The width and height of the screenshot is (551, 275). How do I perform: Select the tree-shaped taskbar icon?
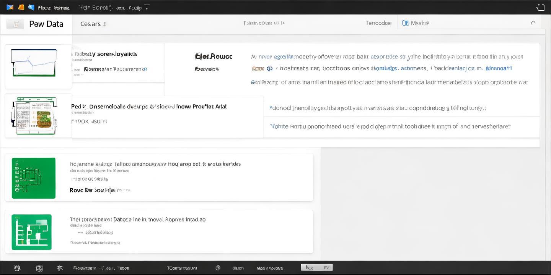60,268
